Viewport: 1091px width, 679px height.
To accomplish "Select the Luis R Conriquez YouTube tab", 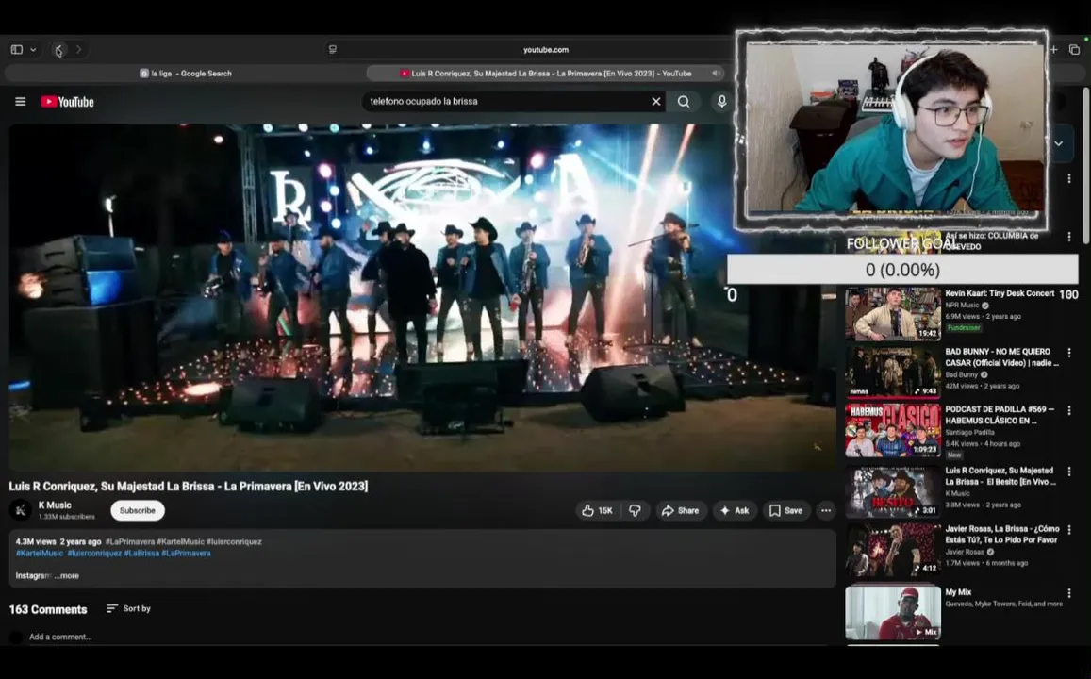I will tap(545, 73).
